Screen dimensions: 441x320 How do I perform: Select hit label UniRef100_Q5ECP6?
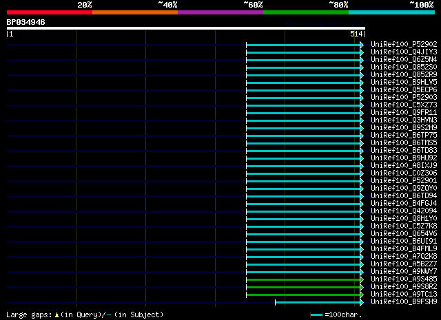pyautogui.click(x=404, y=90)
